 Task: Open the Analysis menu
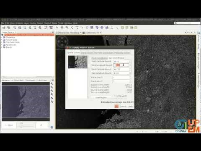coord(19,23)
